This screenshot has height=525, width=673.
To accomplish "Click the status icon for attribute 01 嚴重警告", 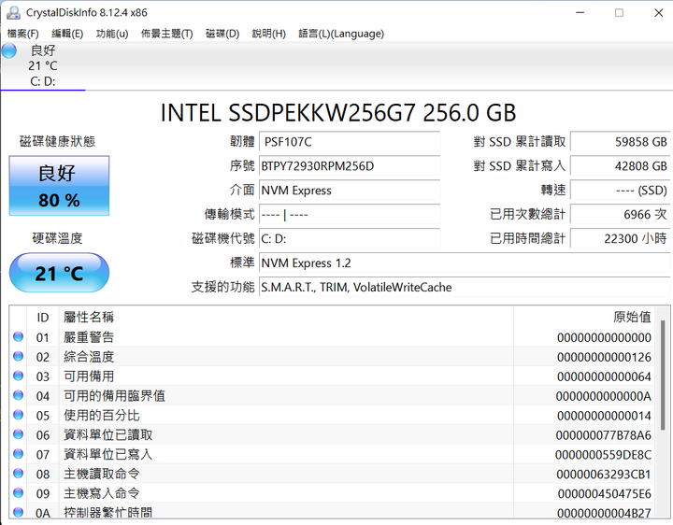I will (18, 336).
